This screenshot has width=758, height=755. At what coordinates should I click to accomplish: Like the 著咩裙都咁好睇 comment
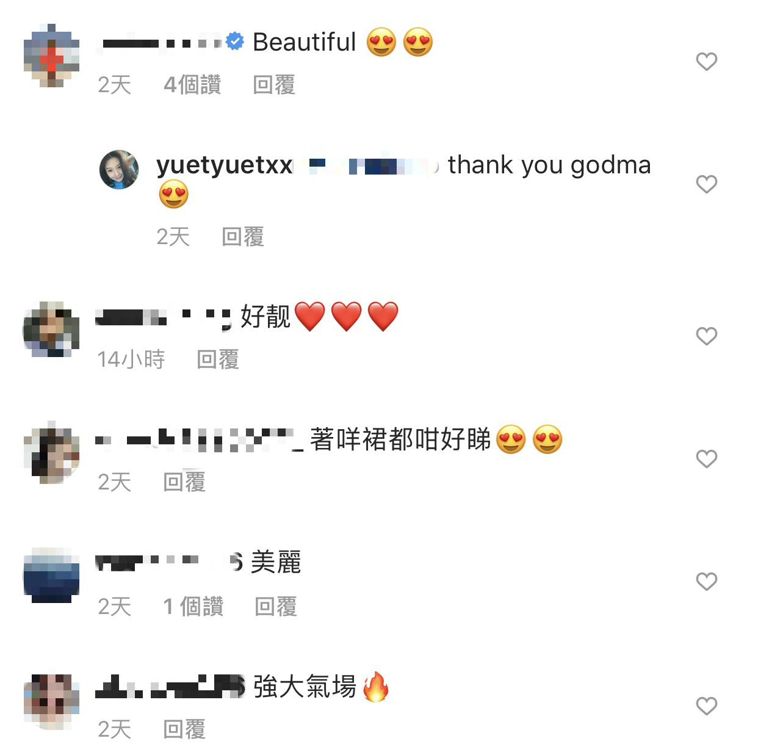pyautogui.click(x=706, y=459)
